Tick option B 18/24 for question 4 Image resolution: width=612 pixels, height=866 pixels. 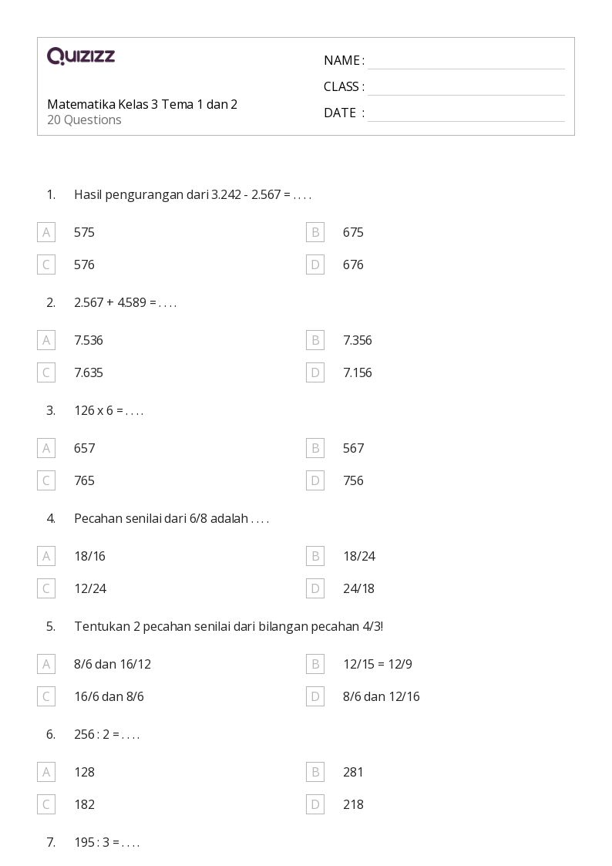(x=315, y=556)
